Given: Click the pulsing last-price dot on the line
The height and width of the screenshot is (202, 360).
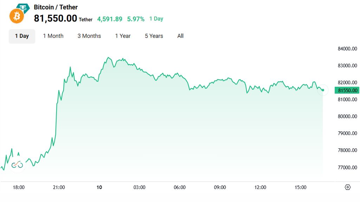Looking at the screenshot, I should point(323,90).
